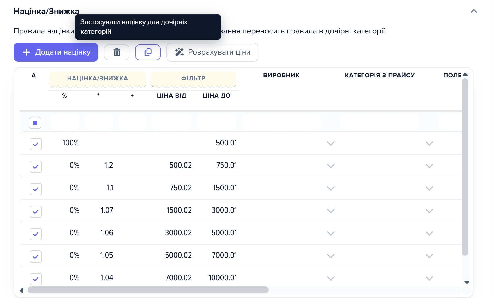The height and width of the screenshot is (298, 492).
Task: Open Виробник dropdown in the 100% row
Action: pos(331,143)
